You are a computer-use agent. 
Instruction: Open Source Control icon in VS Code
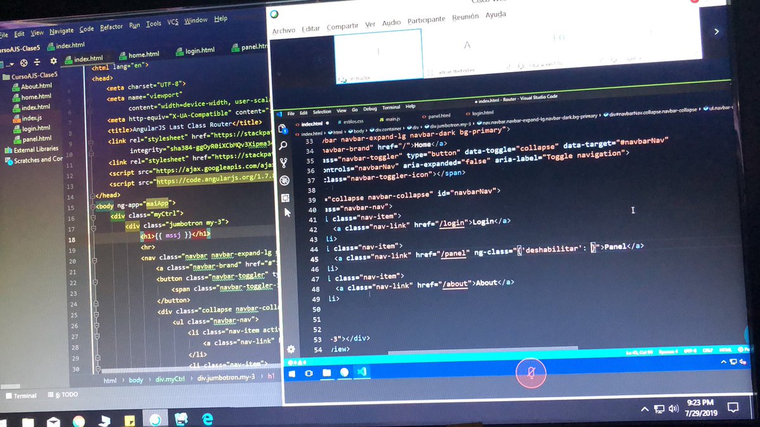pos(283,163)
